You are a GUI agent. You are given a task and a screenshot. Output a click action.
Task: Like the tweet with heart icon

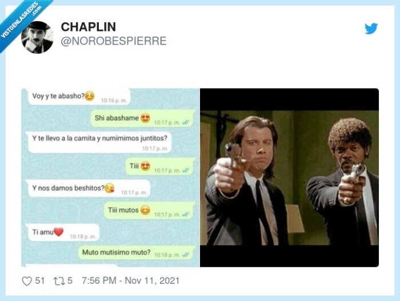[x=27, y=281]
